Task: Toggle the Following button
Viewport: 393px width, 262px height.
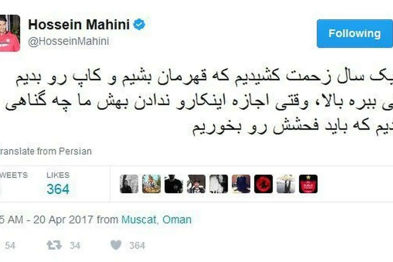Action: (355, 33)
